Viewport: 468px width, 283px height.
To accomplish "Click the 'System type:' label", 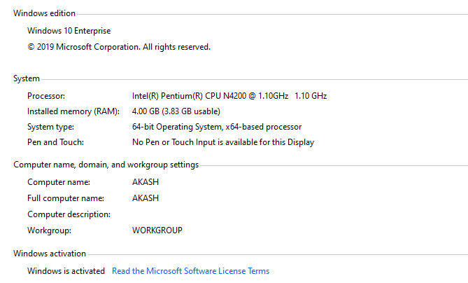I will point(50,127).
